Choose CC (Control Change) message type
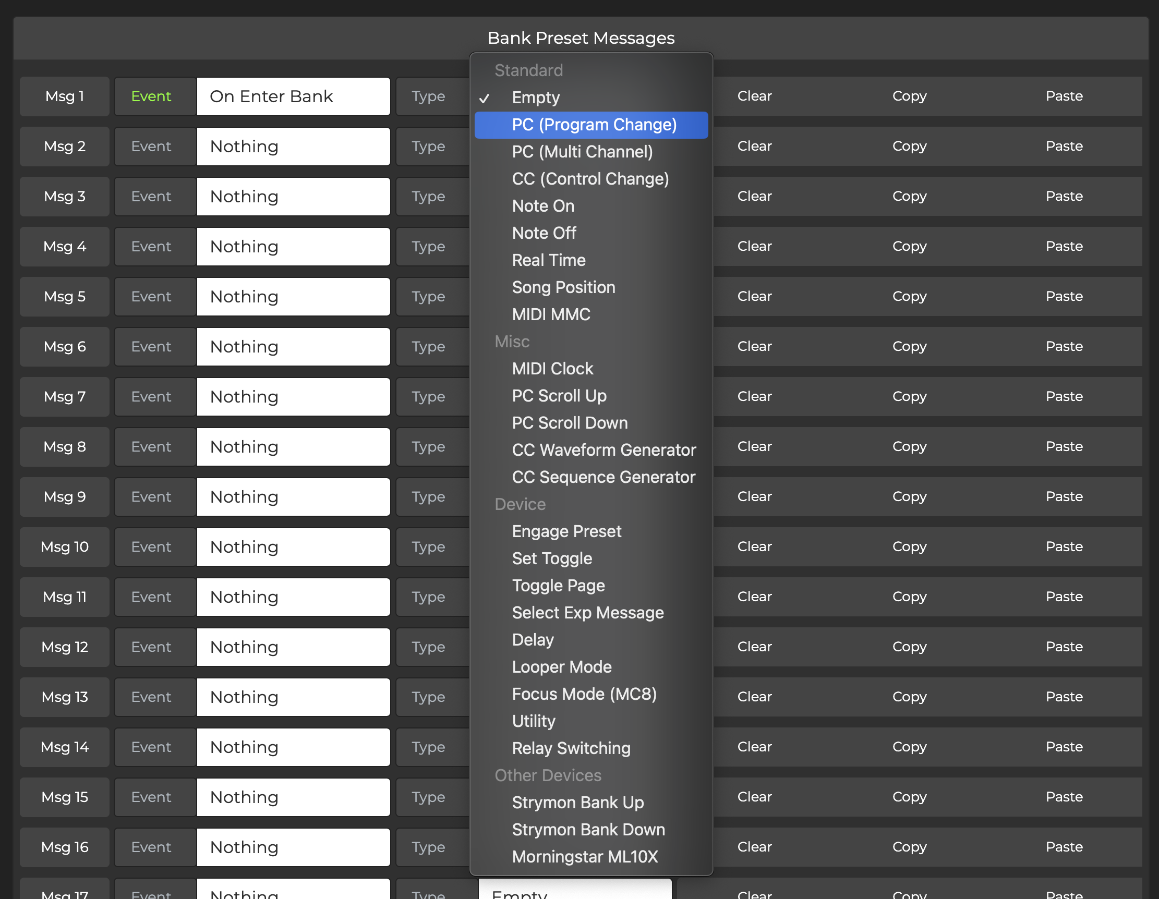Image resolution: width=1159 pixels, height=899 pixels. 589,179
